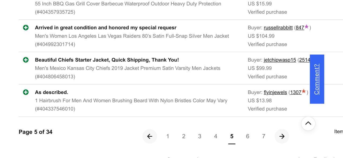Go to the next page with the right arrow
The width and height of the screenshot is (343, 158).
tap(282, 136)
